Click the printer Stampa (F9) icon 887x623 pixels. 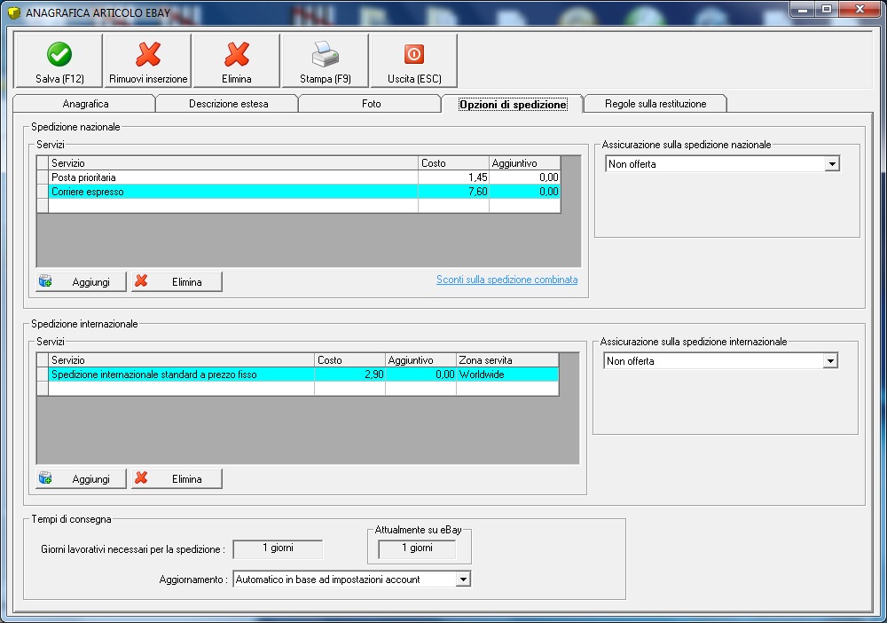326,54
